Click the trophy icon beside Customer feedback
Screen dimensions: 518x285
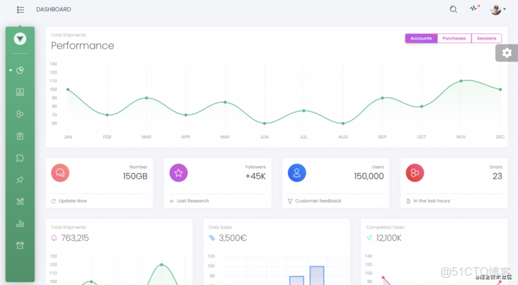[x=290, y=201]
